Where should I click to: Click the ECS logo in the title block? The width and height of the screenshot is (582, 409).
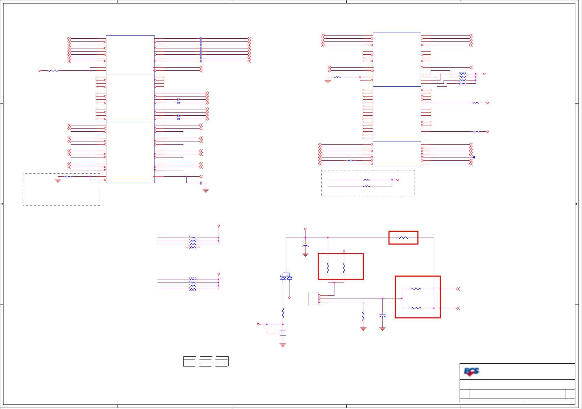[x=472, y=372]
